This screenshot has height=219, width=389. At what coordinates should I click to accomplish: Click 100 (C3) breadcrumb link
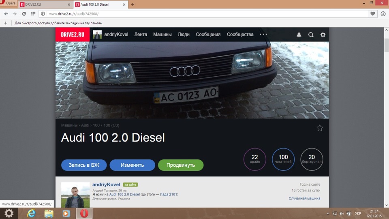tap(111, 125)
